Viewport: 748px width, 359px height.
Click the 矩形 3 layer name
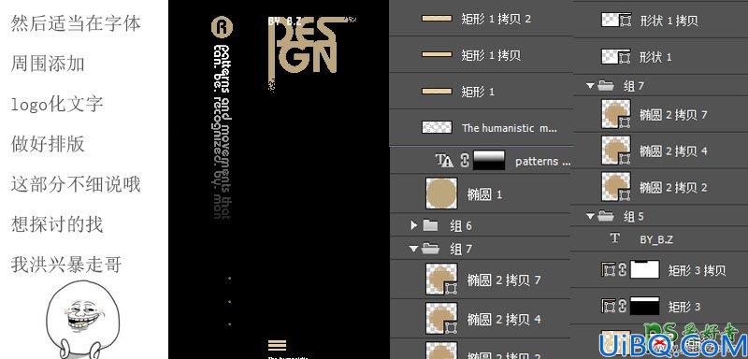[683, 307]
